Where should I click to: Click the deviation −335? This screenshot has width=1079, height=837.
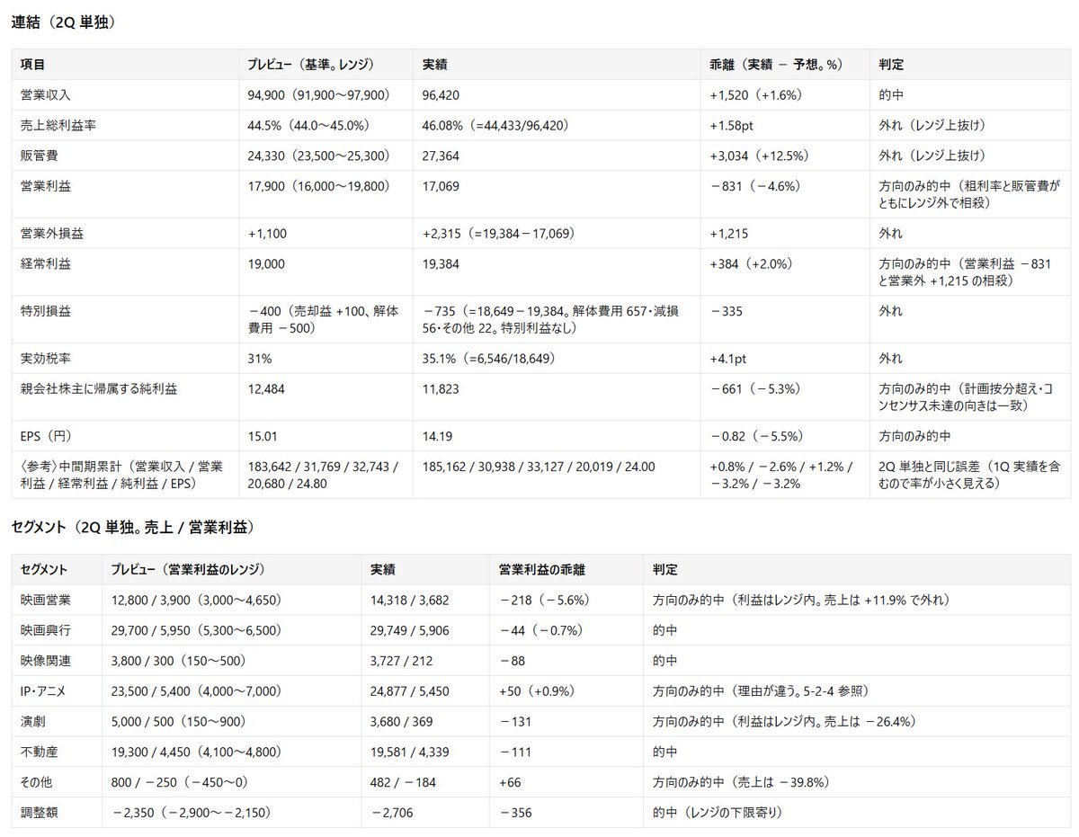[727, 311]
